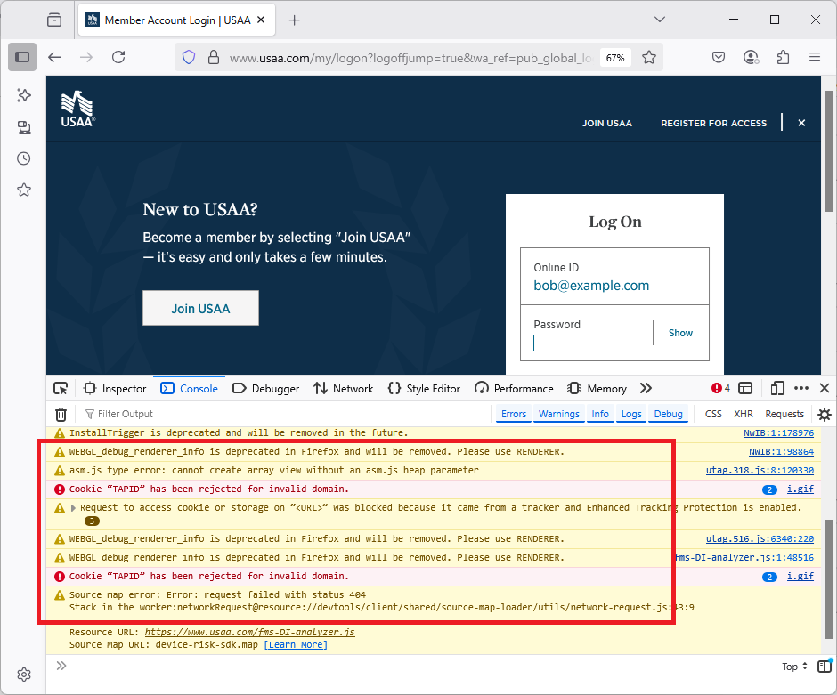Show more DevTools tabs chevron
The width and height of the screenshot is (837, 695).
point(646,388)
